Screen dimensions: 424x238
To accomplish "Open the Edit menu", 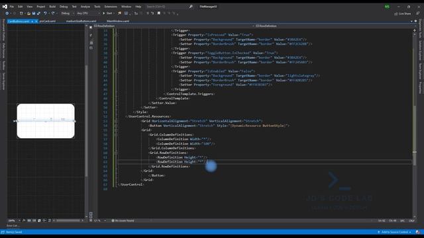I will click(x=21, y=7).
